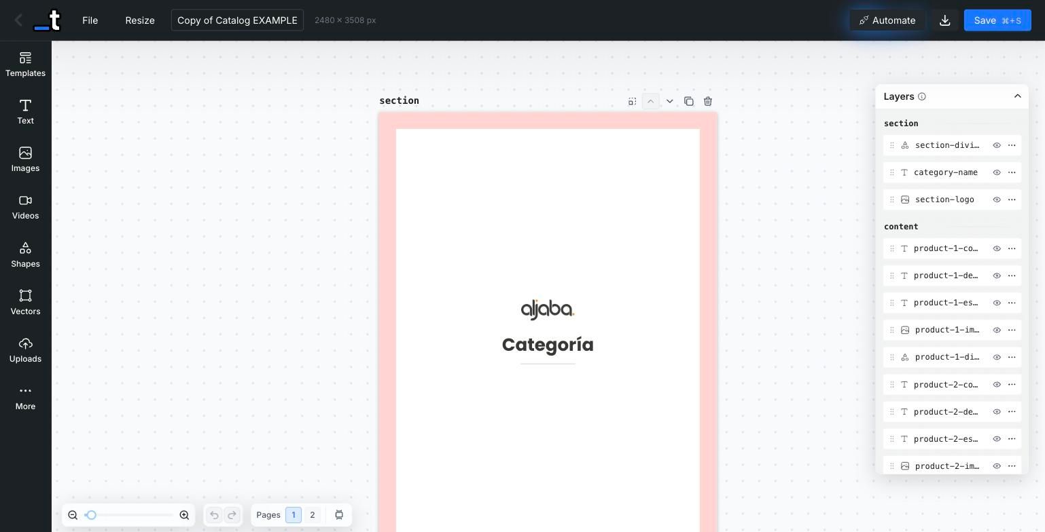Toggle visibility of product-1-di layer
This screenshot has width=1045, height=532.
coord(997,357)
